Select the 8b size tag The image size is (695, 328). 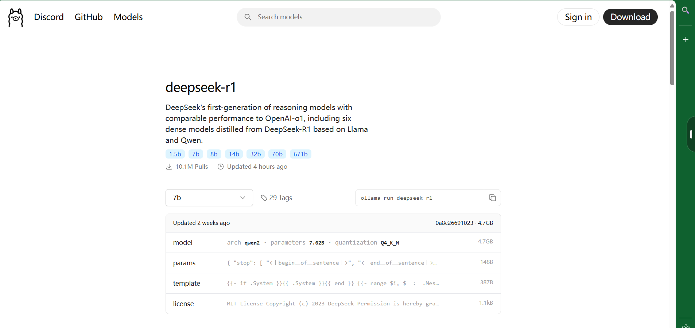[214, 154]
